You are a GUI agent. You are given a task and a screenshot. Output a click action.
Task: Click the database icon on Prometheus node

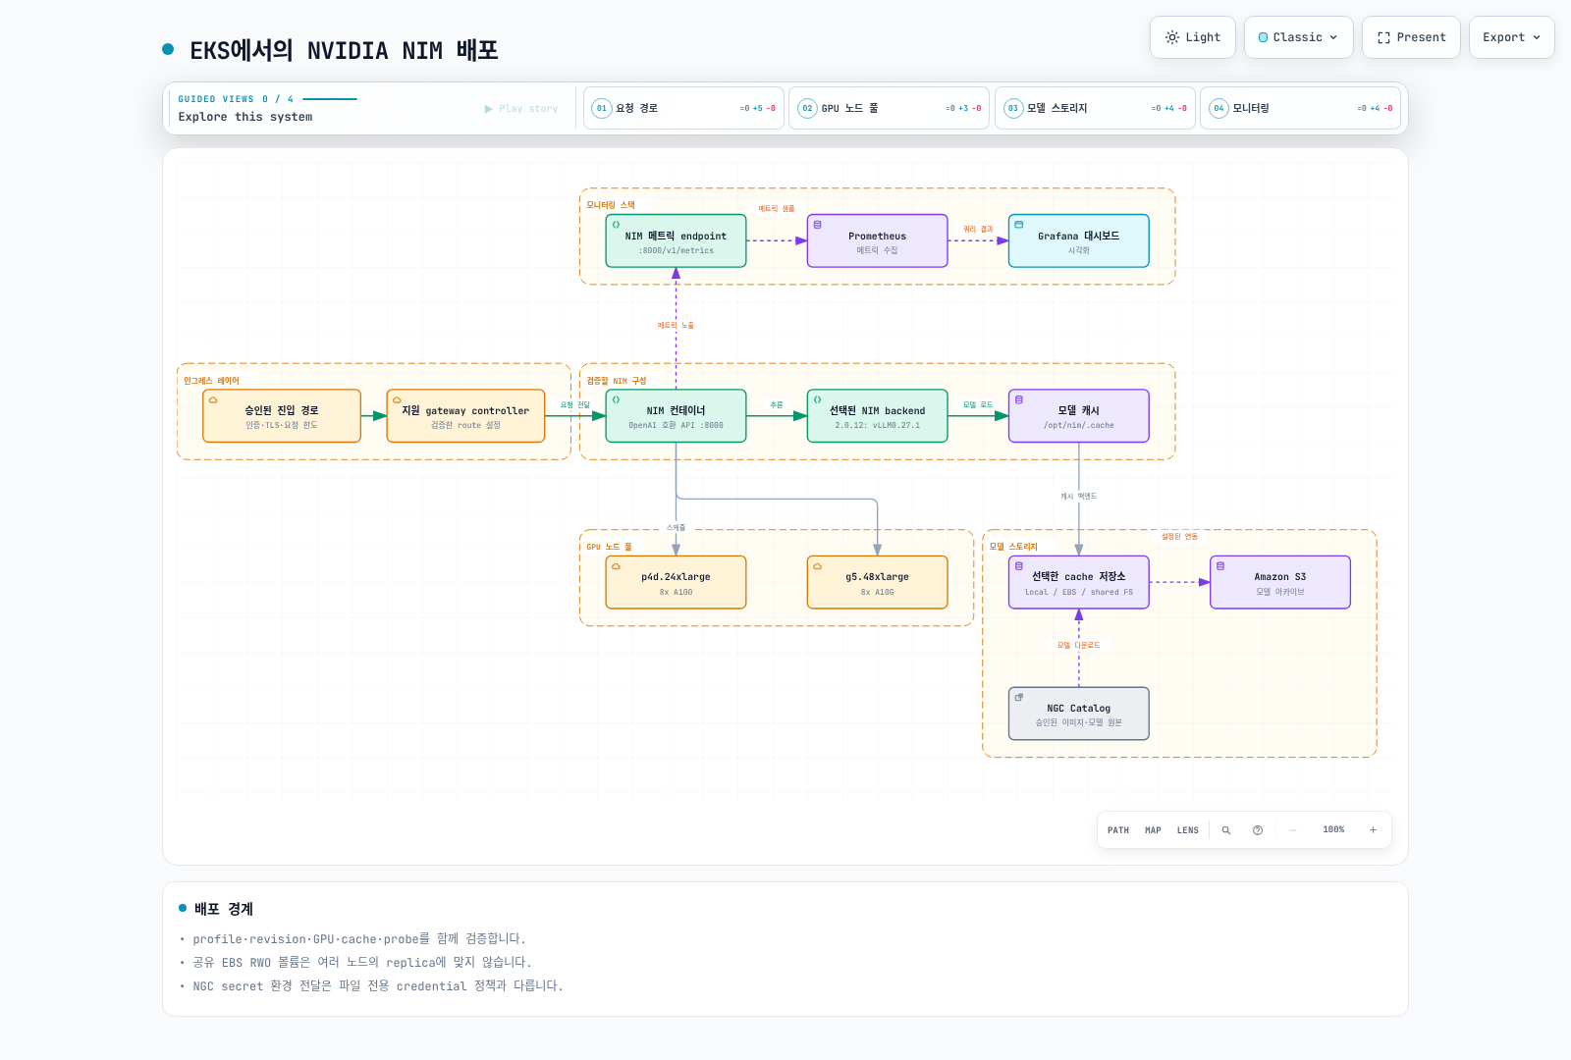point(817,225)
